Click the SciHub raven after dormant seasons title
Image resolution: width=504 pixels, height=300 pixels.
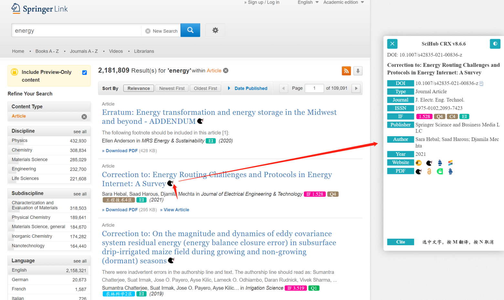(x=171, y=260)
